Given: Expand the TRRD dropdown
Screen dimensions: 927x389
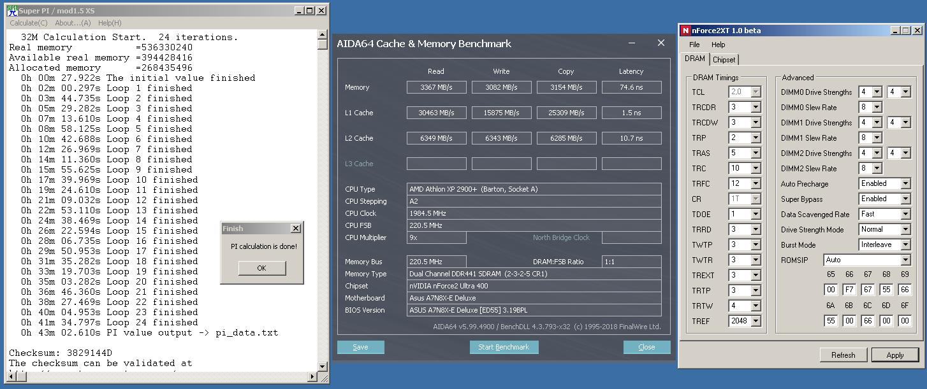Looking at the screenshot, I should (755, 229).
